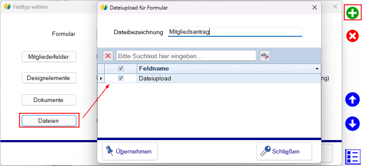This screenshot has width=369, height=166.
Task: Click the Suchtext search field
Action: [x=186, y=56]
